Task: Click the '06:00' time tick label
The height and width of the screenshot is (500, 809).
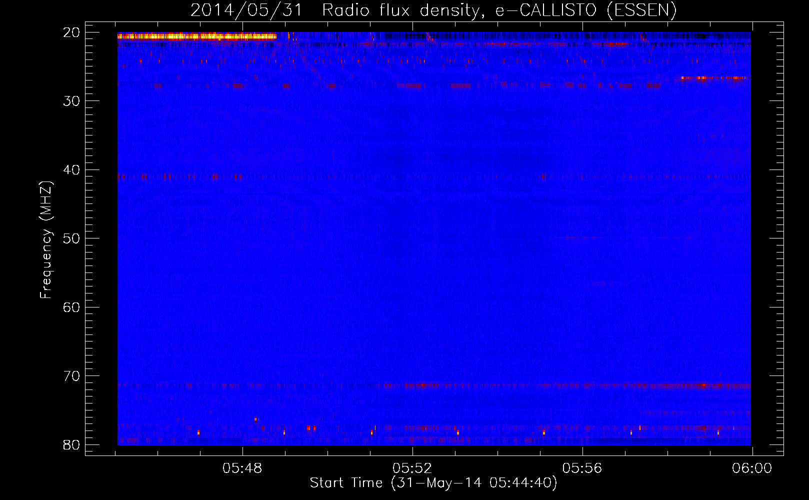Action: point(752,468)
